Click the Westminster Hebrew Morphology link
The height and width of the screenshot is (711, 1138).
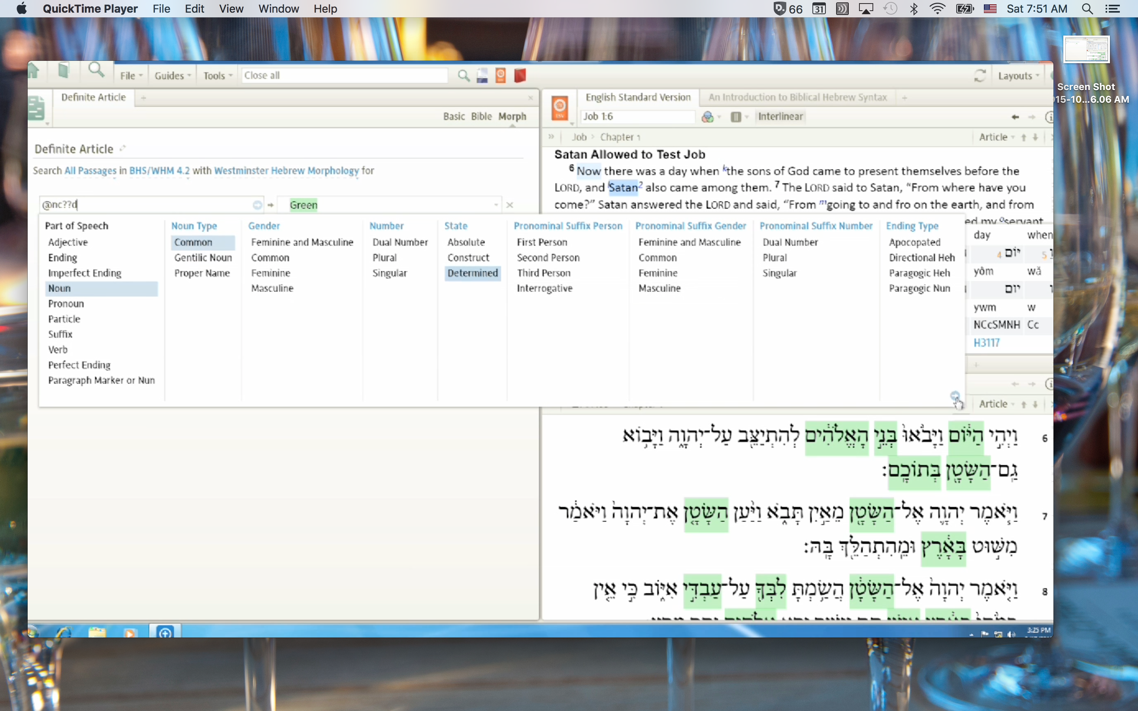coord(286,171)
